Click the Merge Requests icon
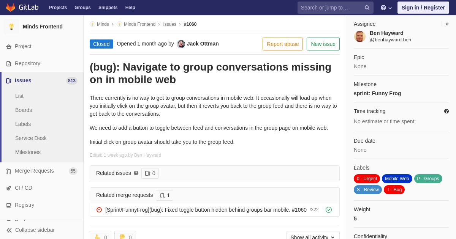 tap(9, 171)
